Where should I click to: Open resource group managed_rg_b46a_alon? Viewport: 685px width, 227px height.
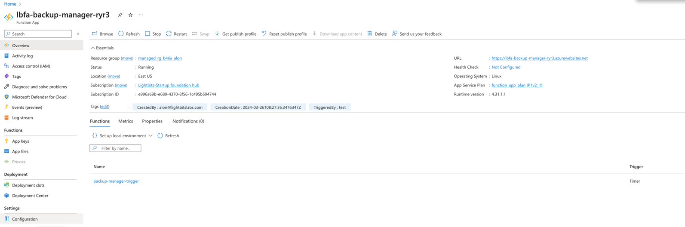(160, 58)
